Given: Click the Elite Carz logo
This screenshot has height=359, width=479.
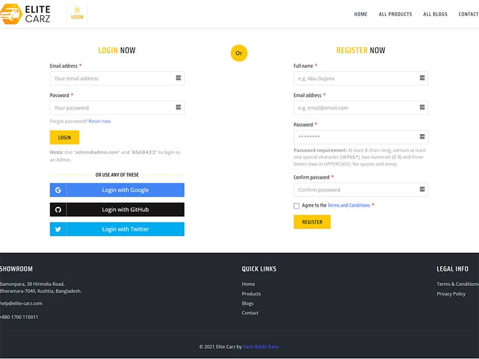Looking at the screenshot, I should point(26,14).
